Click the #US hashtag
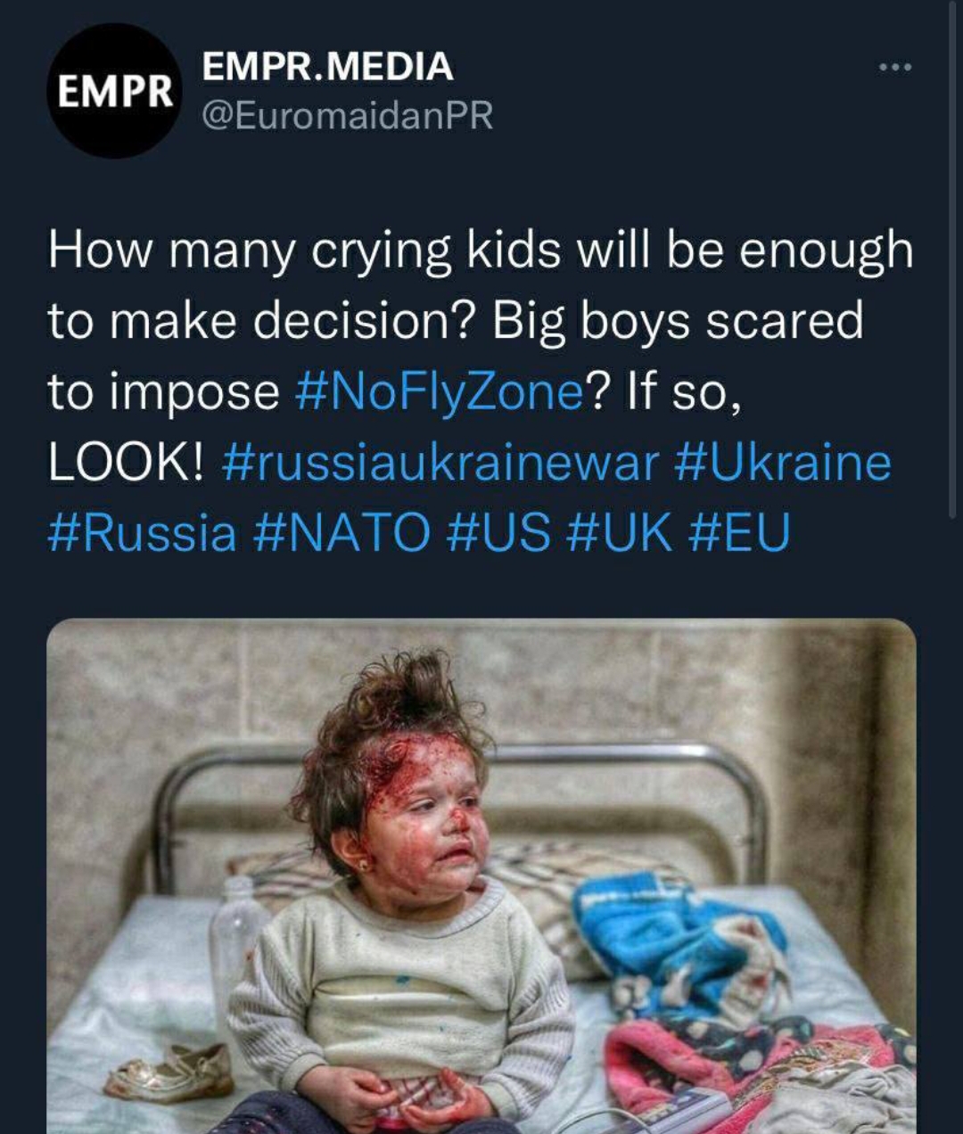Viewport: 963px width, 1134px height. click(497, 533)
